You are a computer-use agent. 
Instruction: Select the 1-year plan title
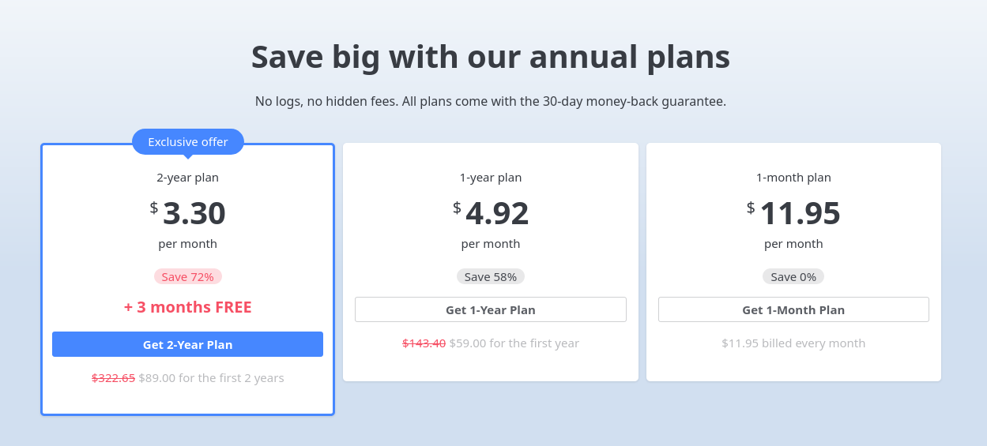(491, 178)
